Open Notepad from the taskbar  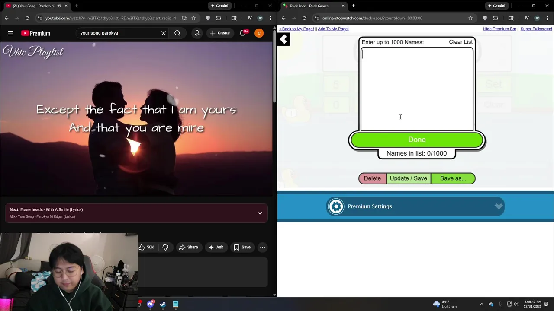coord(176,304)
